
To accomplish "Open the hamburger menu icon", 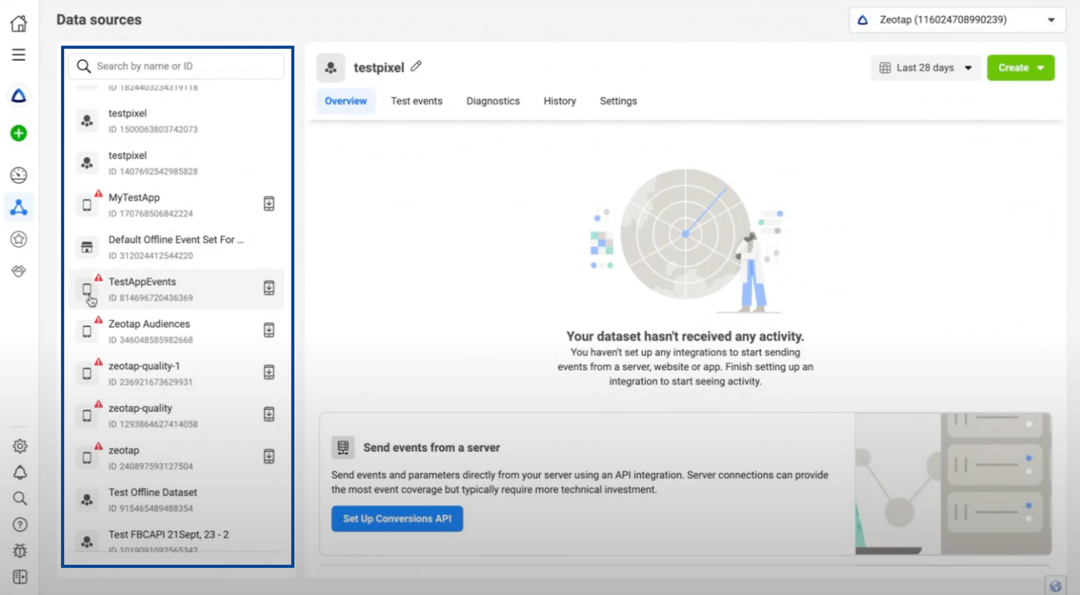I will click(x=19, y=55).
